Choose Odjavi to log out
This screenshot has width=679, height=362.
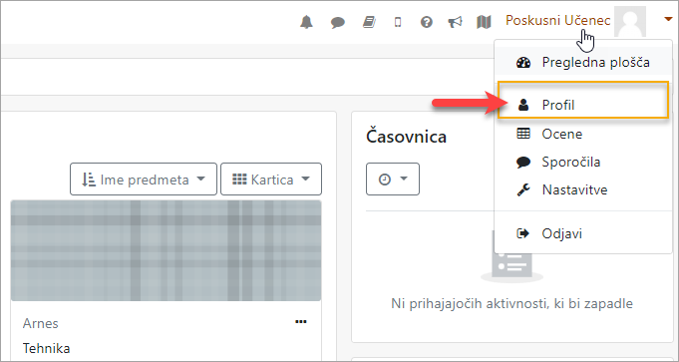[583, 233]
